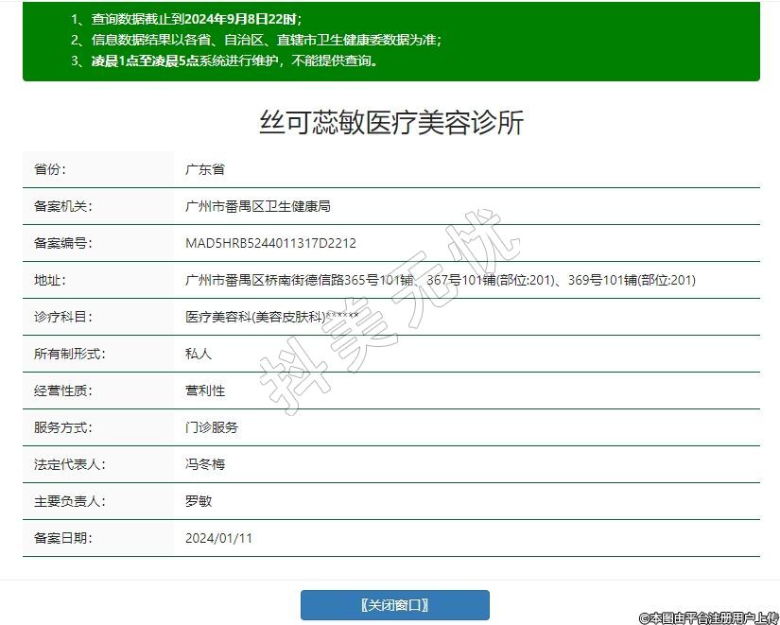Screen dimensions: 780x625
Task: Click the third notice line about 系统进行维护
Action: (x=225, y=61)
